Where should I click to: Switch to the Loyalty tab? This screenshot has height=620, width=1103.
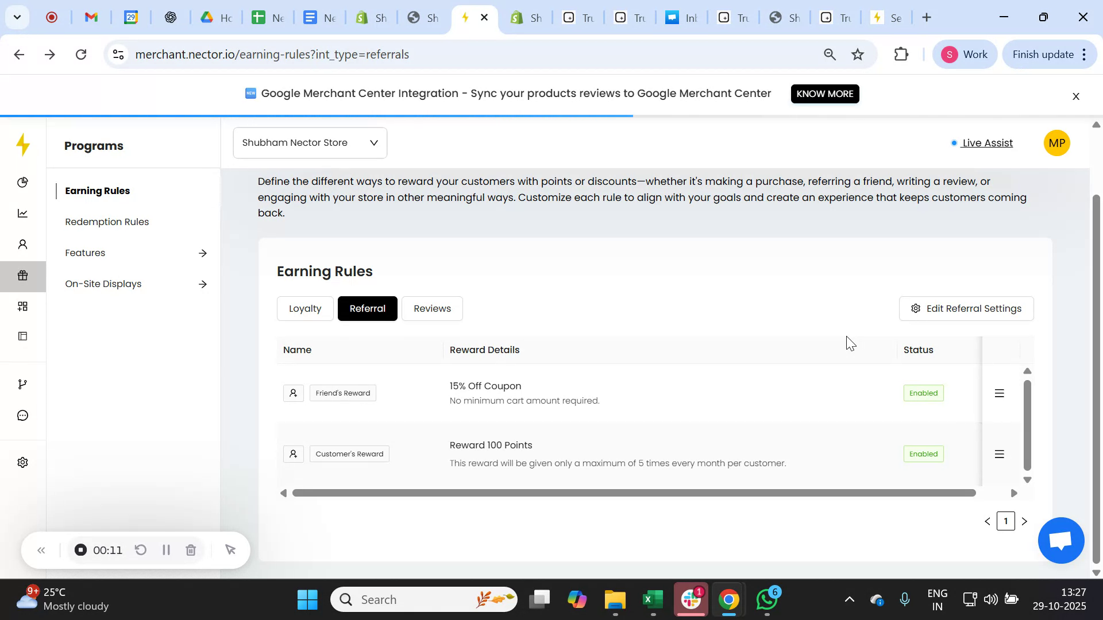pos(304,308)
